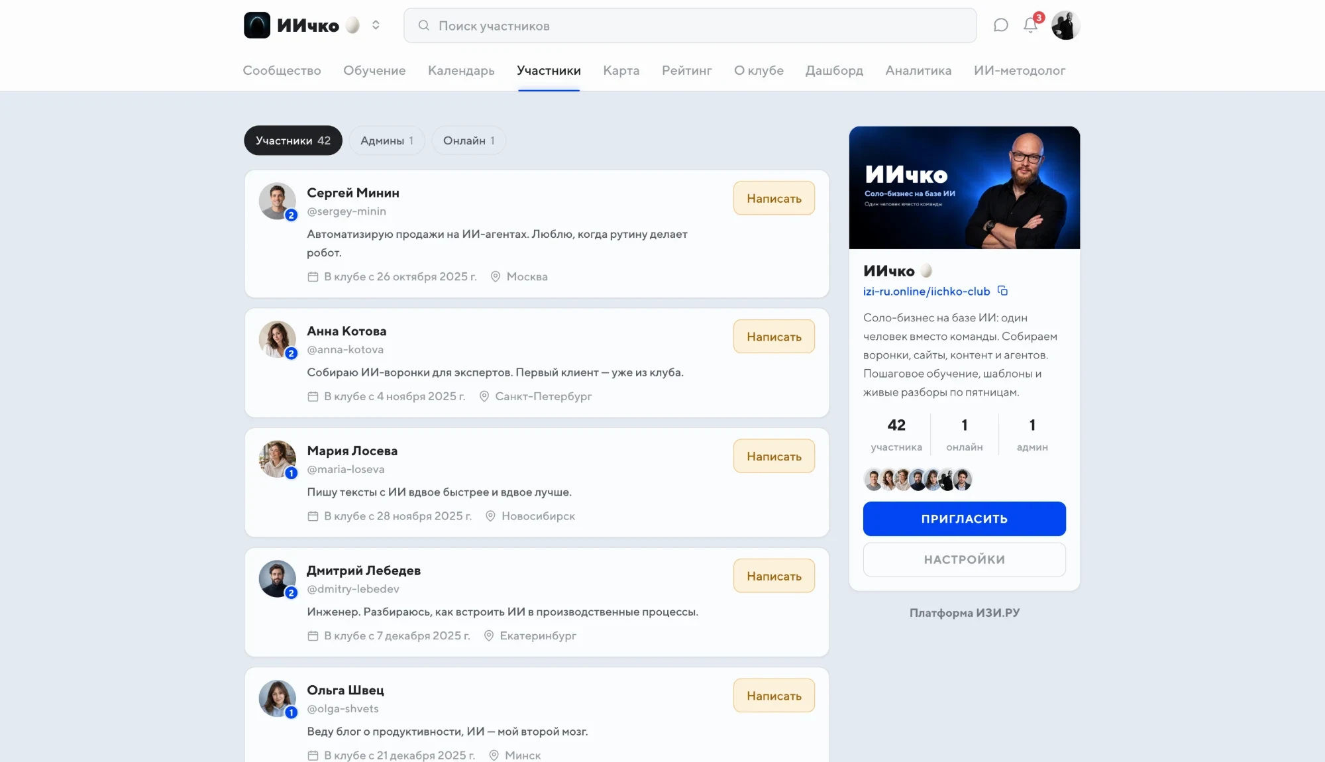Click Написать next to Мария Лосева

[774, 456]
